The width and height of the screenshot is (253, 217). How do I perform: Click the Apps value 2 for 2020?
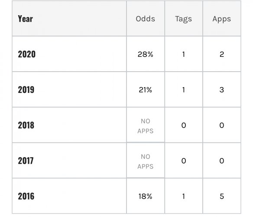click(x=222, y=54)
